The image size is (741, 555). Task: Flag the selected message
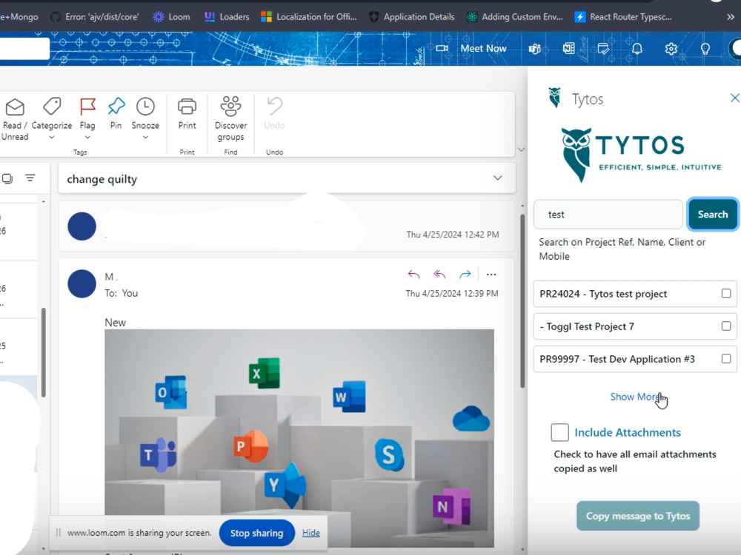(87, 107)
